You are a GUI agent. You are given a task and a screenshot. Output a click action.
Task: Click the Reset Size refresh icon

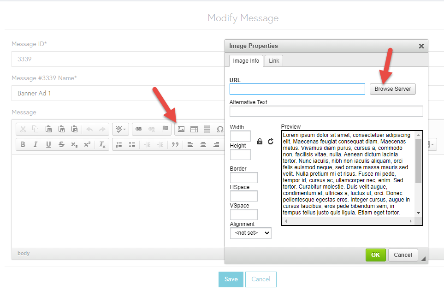coord(271,141)
